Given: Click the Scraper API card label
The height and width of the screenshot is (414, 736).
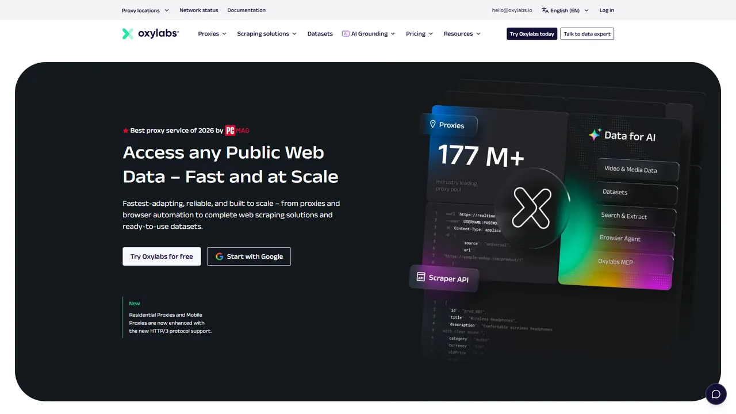Looking at the screenshot, I should coord(448,278).
